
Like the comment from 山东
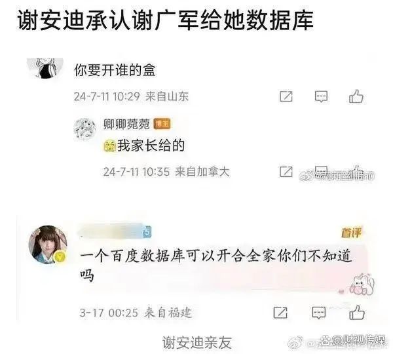coord(356,96)
